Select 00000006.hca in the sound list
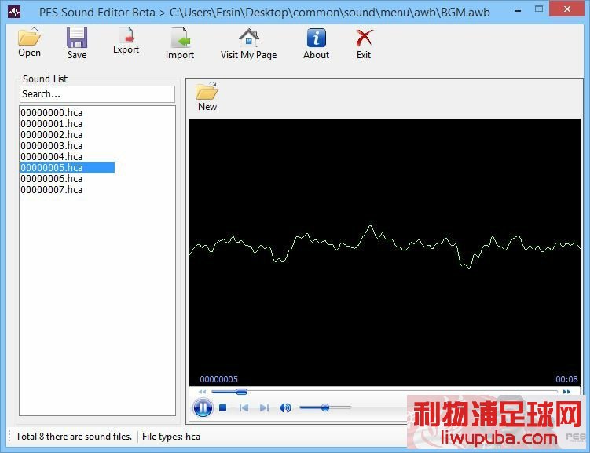 click(52, 178)
